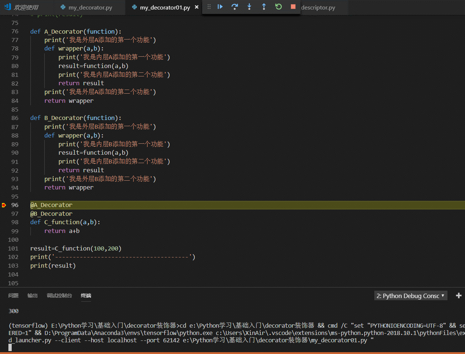465x354 pixels.
Task: Grab the debug toolbar drag handle
Action: [209, 7]
